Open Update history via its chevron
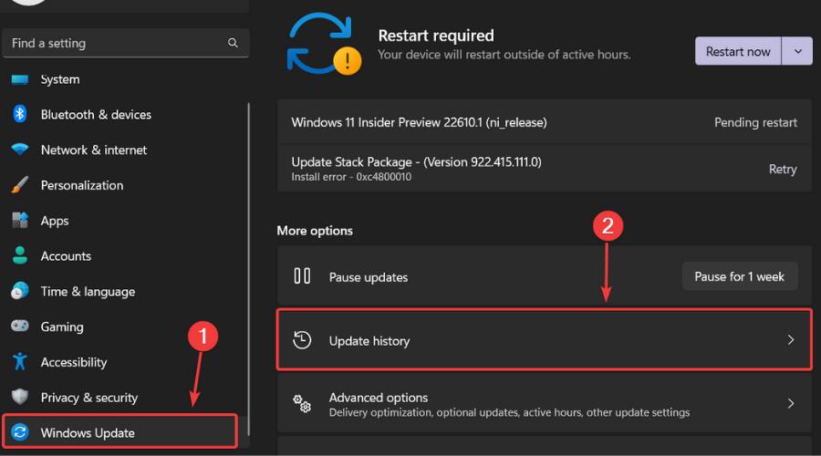The image size is (821, 456). pos(791,340)
